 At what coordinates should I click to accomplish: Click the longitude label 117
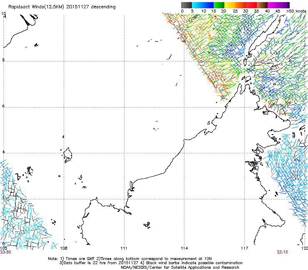pyautogui.click(x=245, y=248)
